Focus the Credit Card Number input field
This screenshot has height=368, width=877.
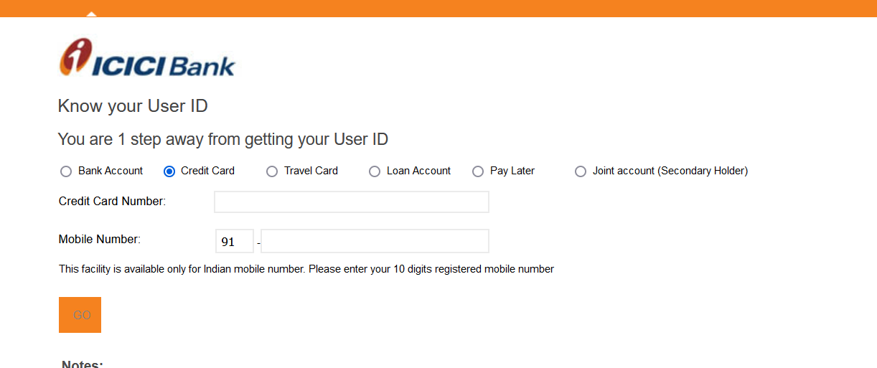pos(352,202)
